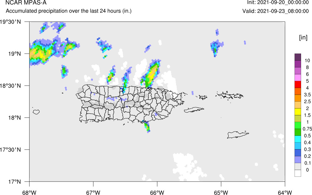Image resolution: width=312 pixels, height=195 pixels.
Task: Click the 66°W longitude axis label
Action: (x=157, y=192)
